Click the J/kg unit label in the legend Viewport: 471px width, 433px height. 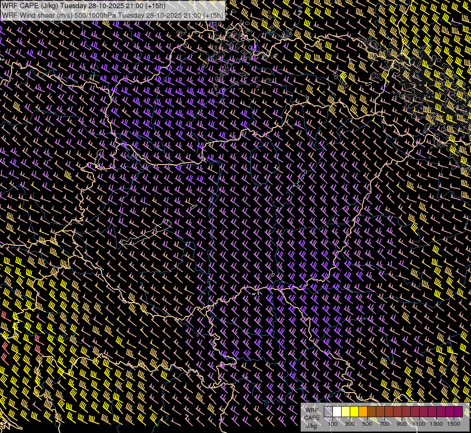click(312, 426)
